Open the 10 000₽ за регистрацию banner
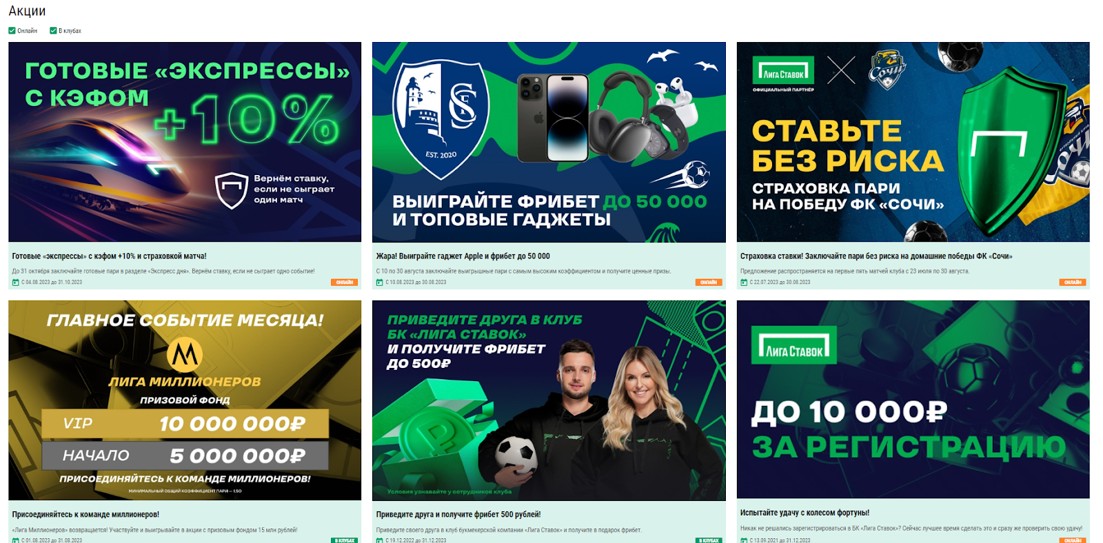1103x543 pixels. pos(913,399)
